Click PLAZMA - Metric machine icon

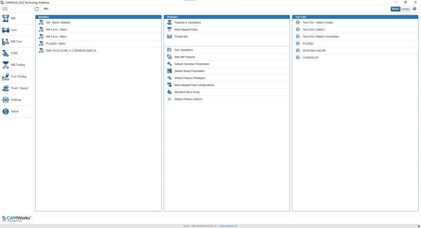(x=41, y=44)
